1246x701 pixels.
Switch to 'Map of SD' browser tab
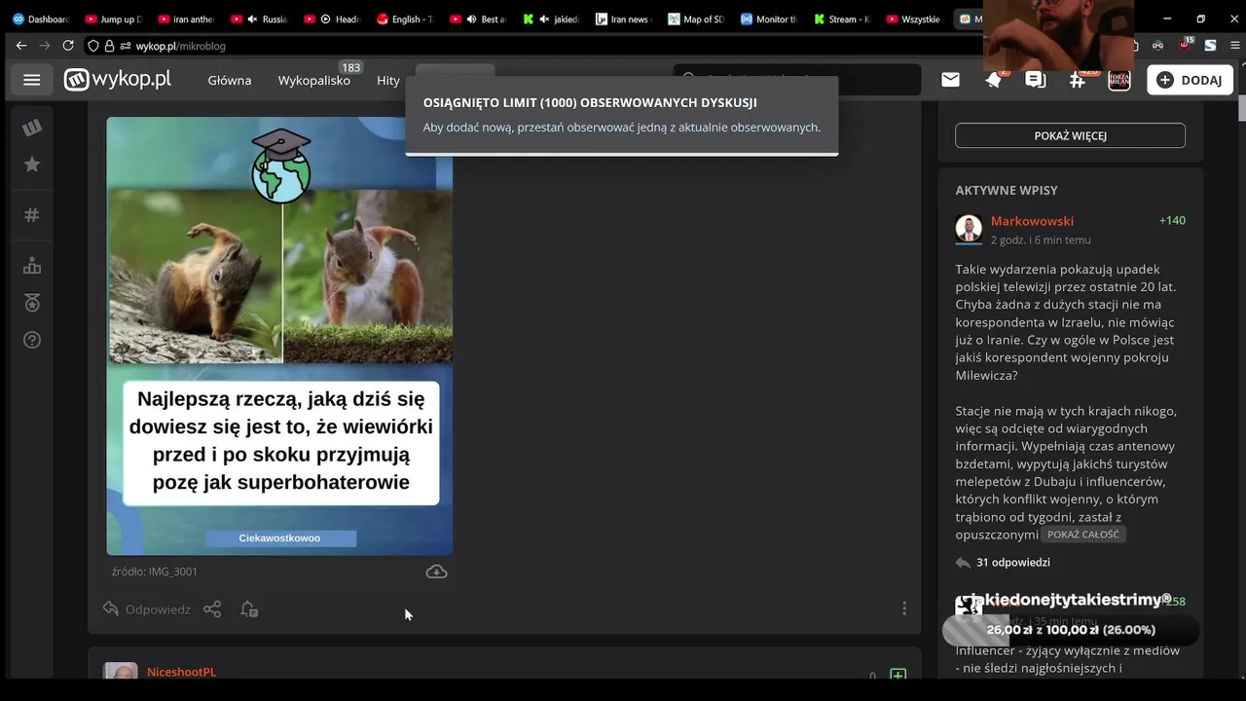pyautogui.click(x=697, y=18)
